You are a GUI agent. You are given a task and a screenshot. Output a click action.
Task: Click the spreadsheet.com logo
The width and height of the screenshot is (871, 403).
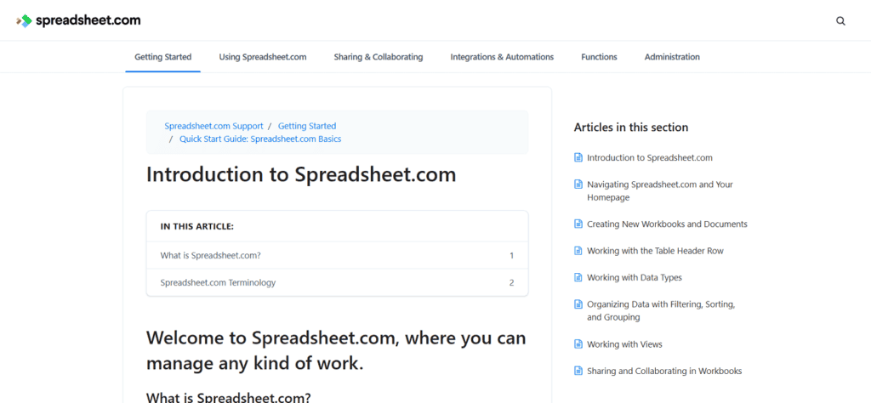78,20
